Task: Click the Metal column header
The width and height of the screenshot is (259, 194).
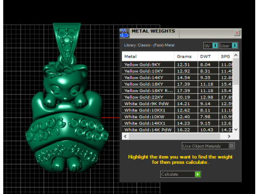Action: pyautogui.click(x=148, y=57)
